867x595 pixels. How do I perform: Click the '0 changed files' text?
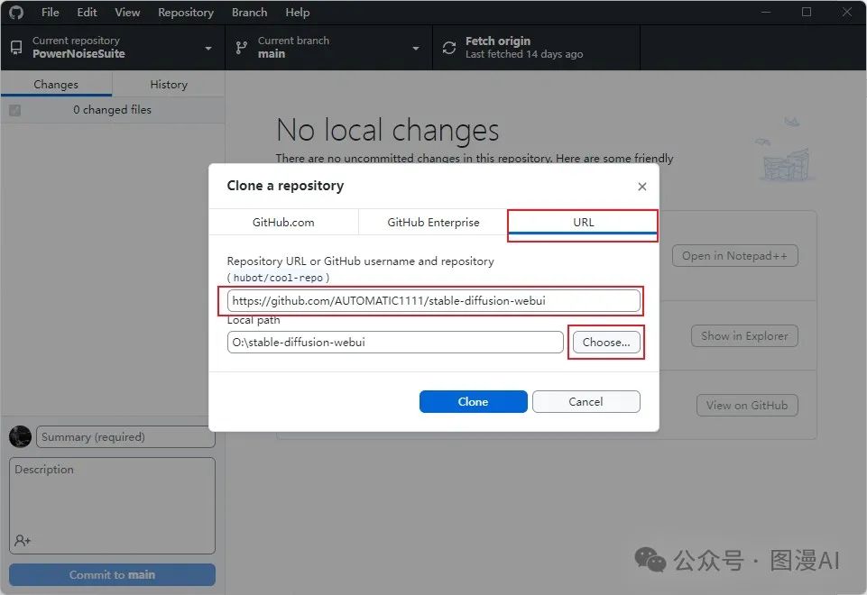(112, 109)
